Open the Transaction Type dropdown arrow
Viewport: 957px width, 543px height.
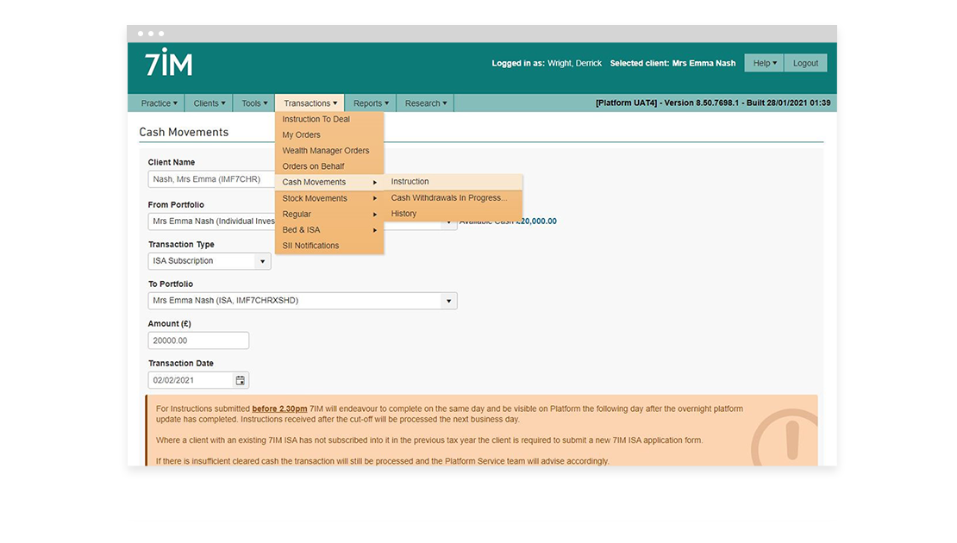tap(262, 261)
